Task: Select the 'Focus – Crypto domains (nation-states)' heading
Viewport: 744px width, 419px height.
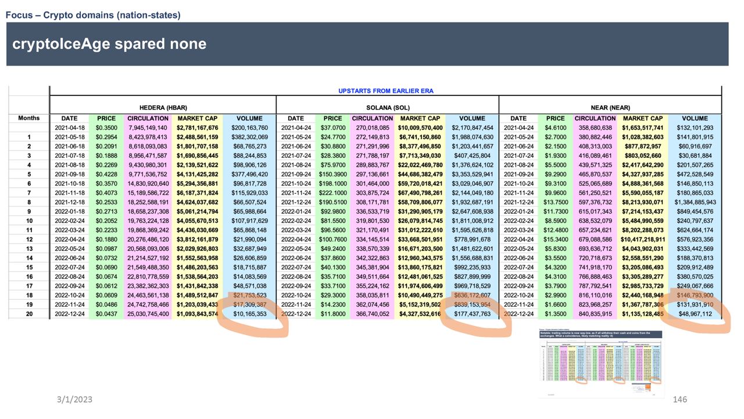Action: tap(93, 15)
